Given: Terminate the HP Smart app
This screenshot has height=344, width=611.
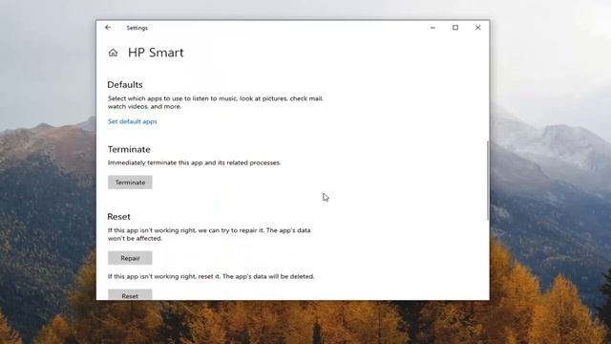Looking at the screenshot, I should pyautogui.click(x=130, y=183).
